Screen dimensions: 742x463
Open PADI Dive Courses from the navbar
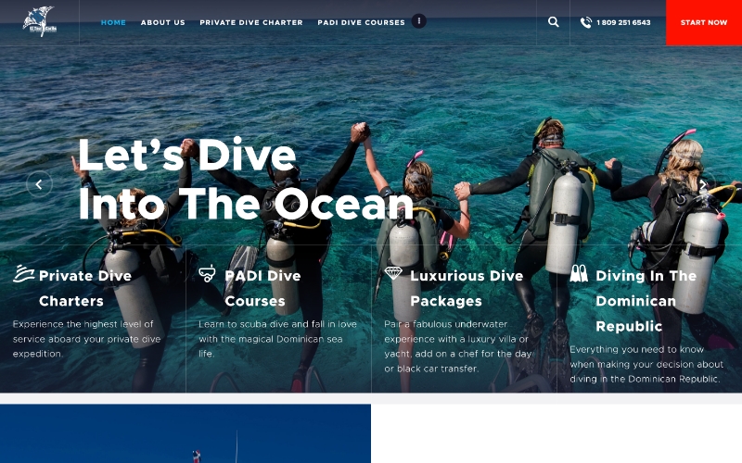(361, 22)
